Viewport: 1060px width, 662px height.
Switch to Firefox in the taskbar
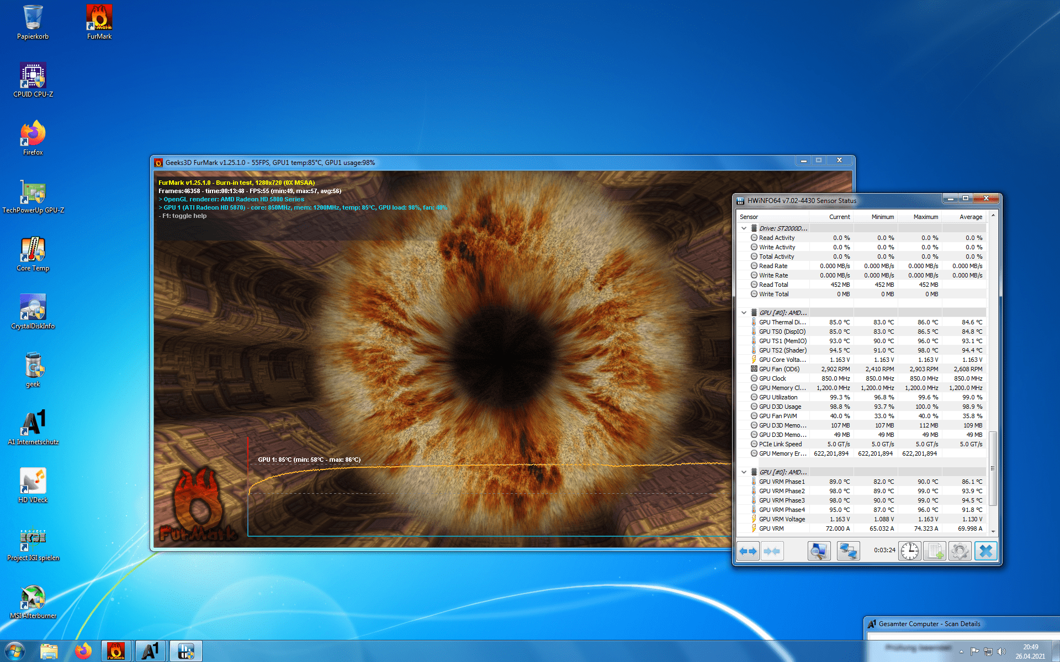click(x=83, y=652)
